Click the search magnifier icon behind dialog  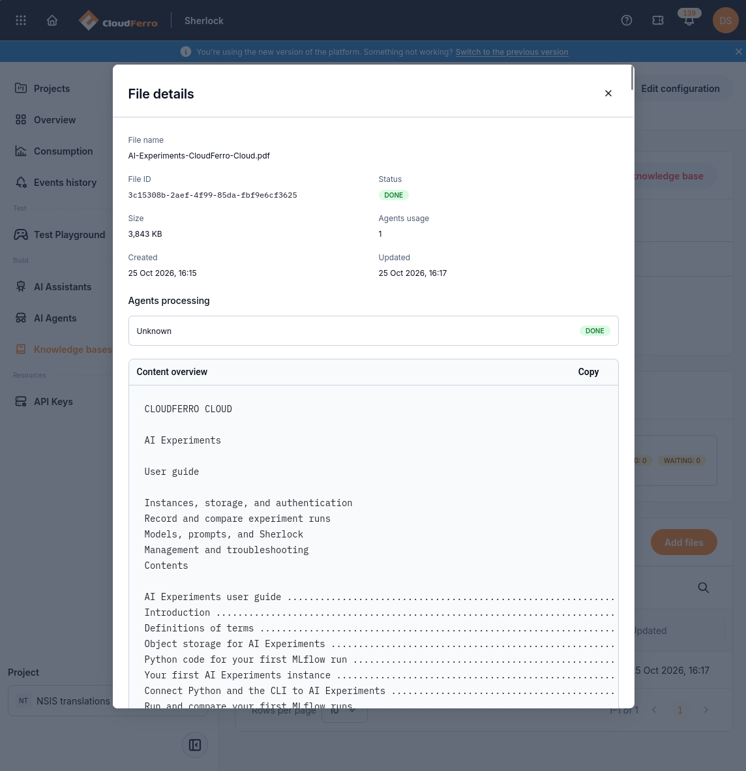click(703, 588)
